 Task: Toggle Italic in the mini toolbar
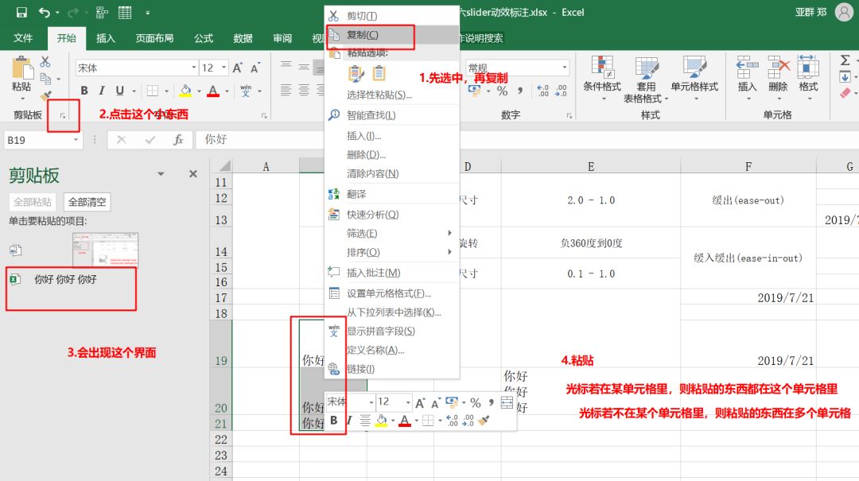click(x=349, y=421)
